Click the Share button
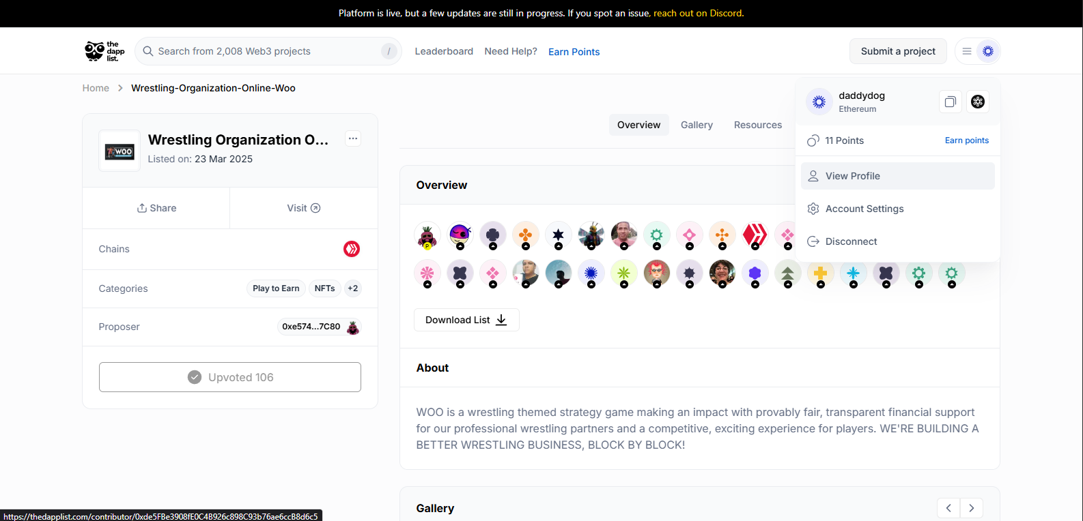This screenshot has width=1083, height=521. click(156, 208)
